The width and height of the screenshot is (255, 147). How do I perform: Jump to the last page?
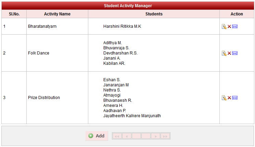165,136
